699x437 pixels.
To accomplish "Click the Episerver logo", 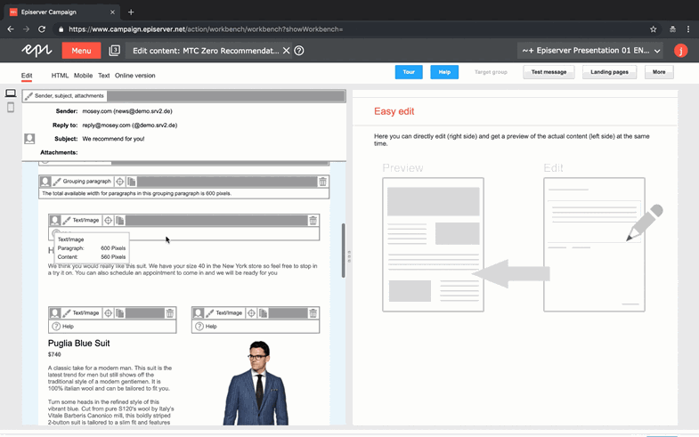I will coord(37,51).
